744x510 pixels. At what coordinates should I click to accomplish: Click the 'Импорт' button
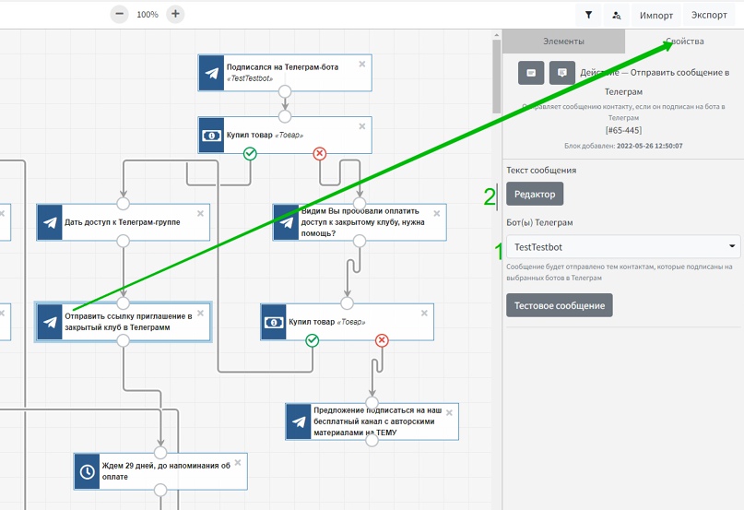click(656, 15)
